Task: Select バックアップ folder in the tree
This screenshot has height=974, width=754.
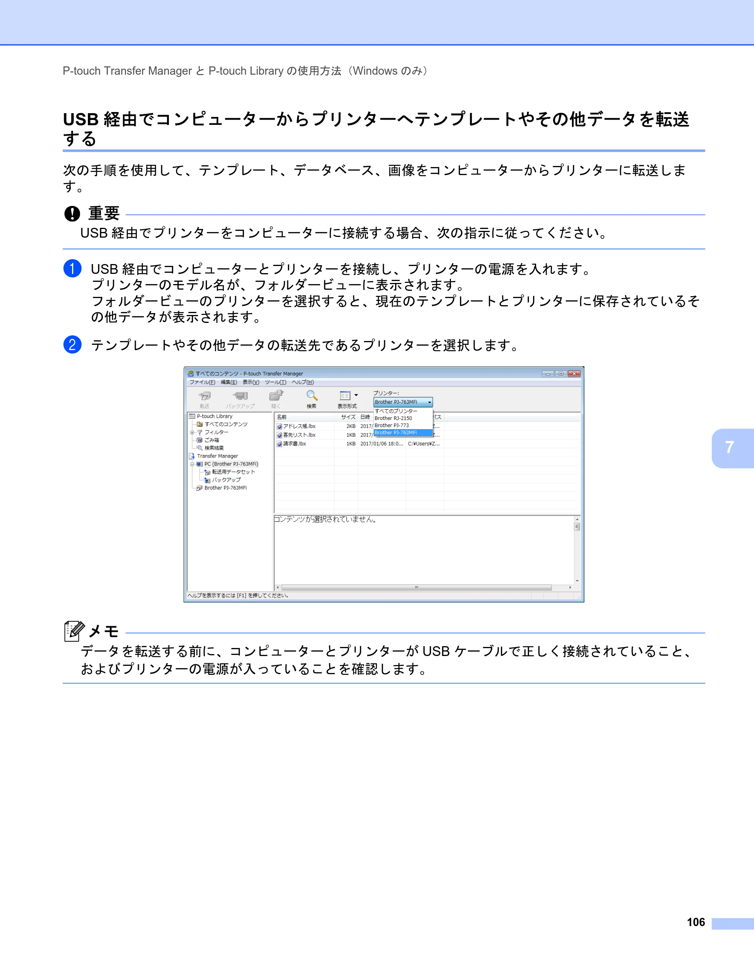Action: 226,480
